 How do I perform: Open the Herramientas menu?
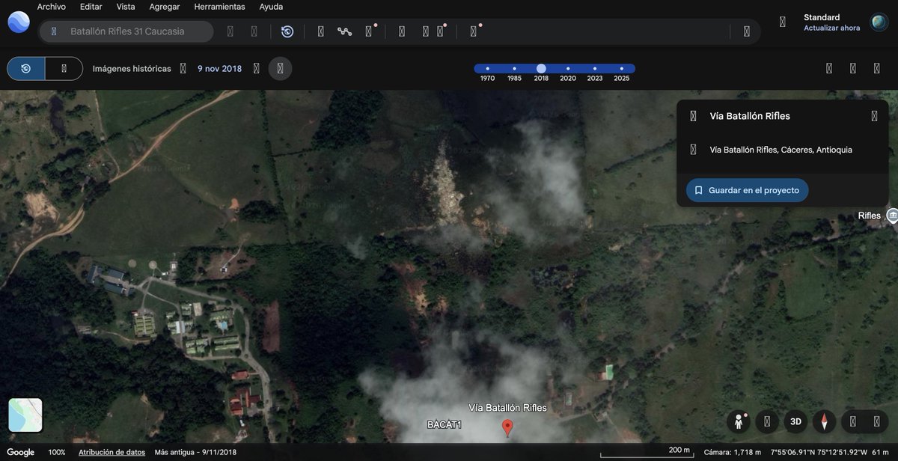(219, 7)
